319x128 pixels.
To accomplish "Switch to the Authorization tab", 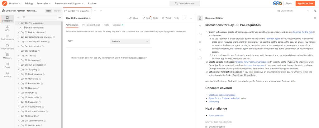I will tap(72, 25).
